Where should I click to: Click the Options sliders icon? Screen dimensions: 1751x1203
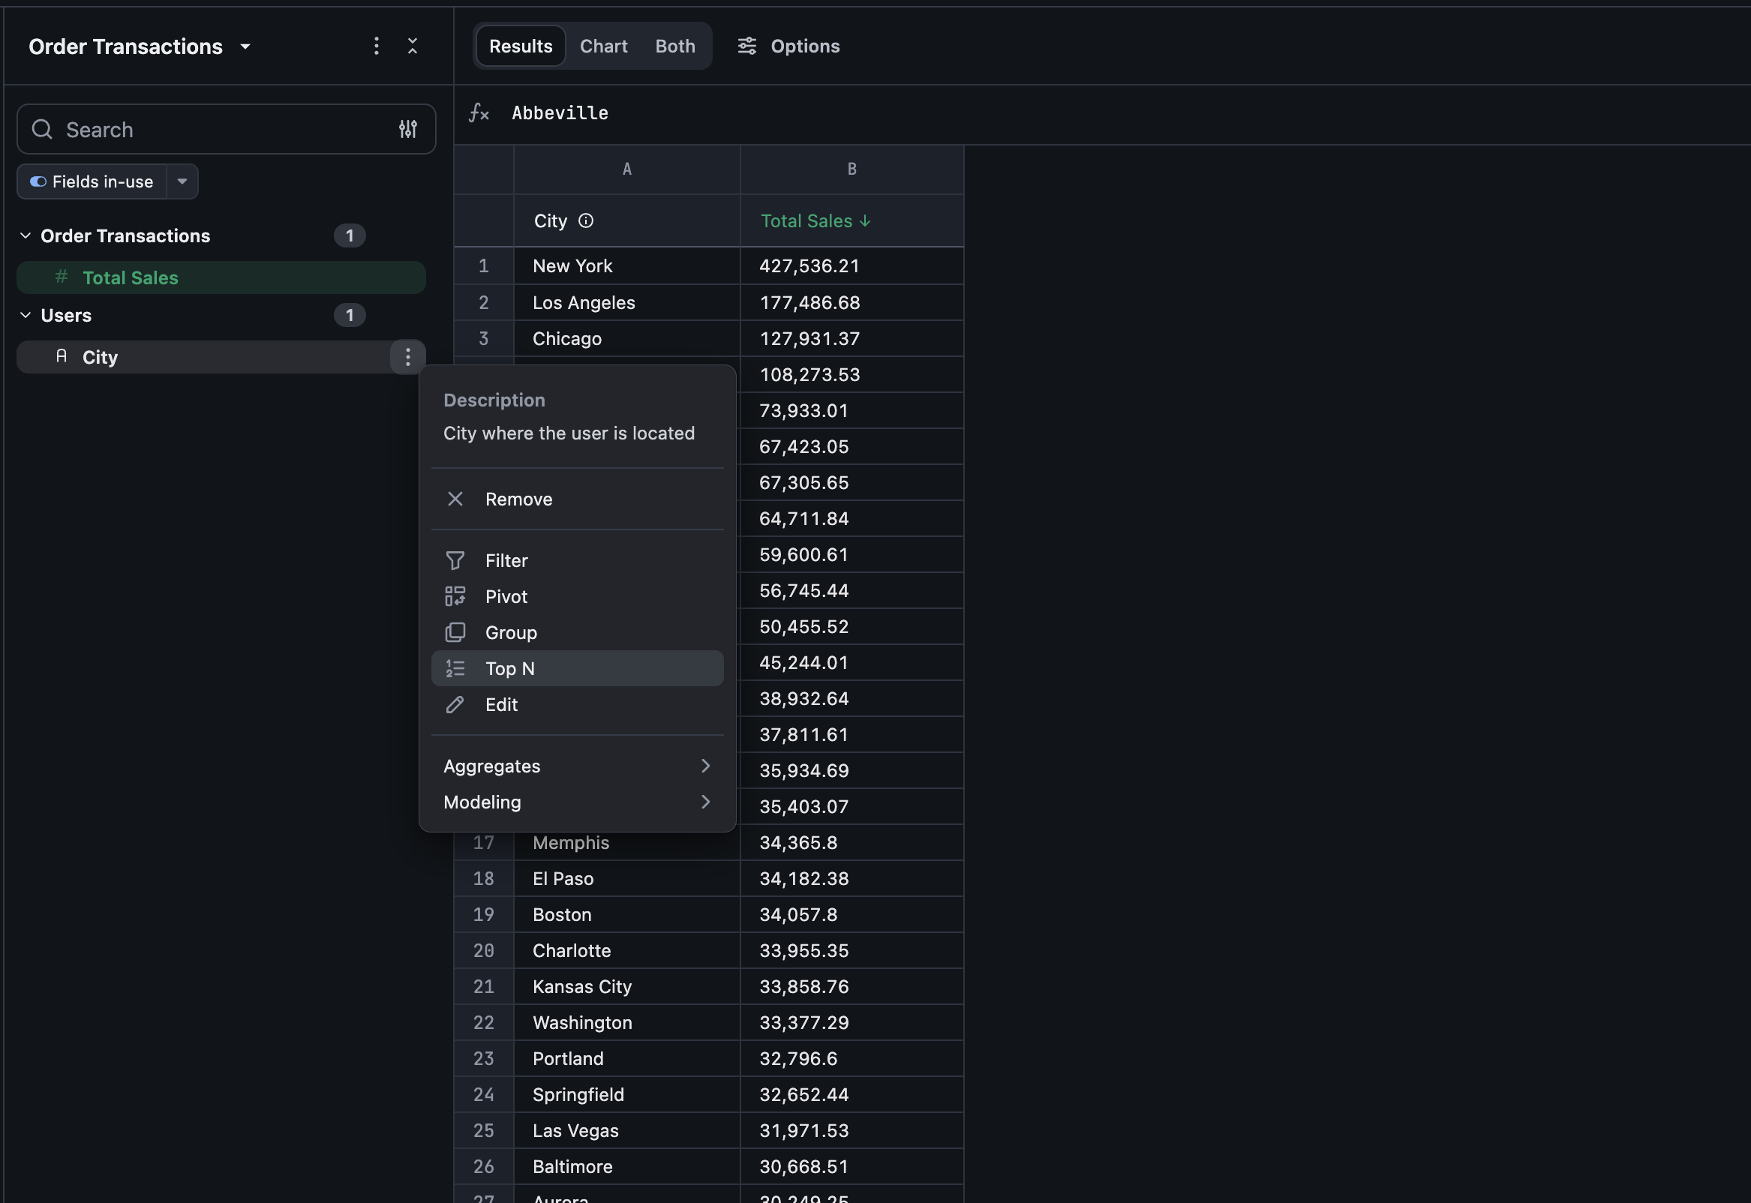[746, 46]
